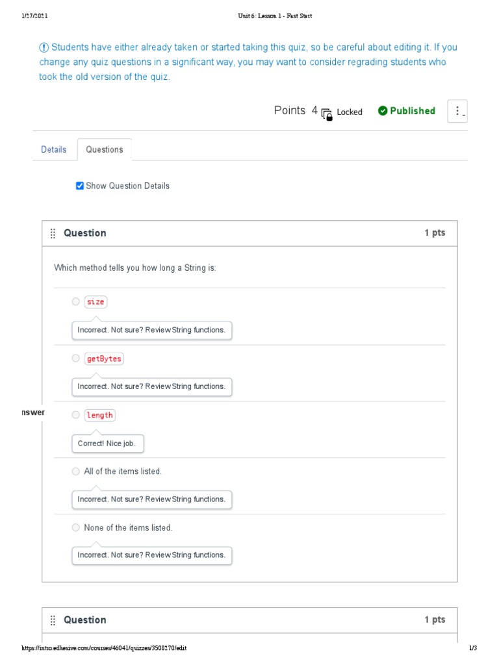Switch to the Details tab
Screen dimensions: 499x665
(x=54, y=149)
